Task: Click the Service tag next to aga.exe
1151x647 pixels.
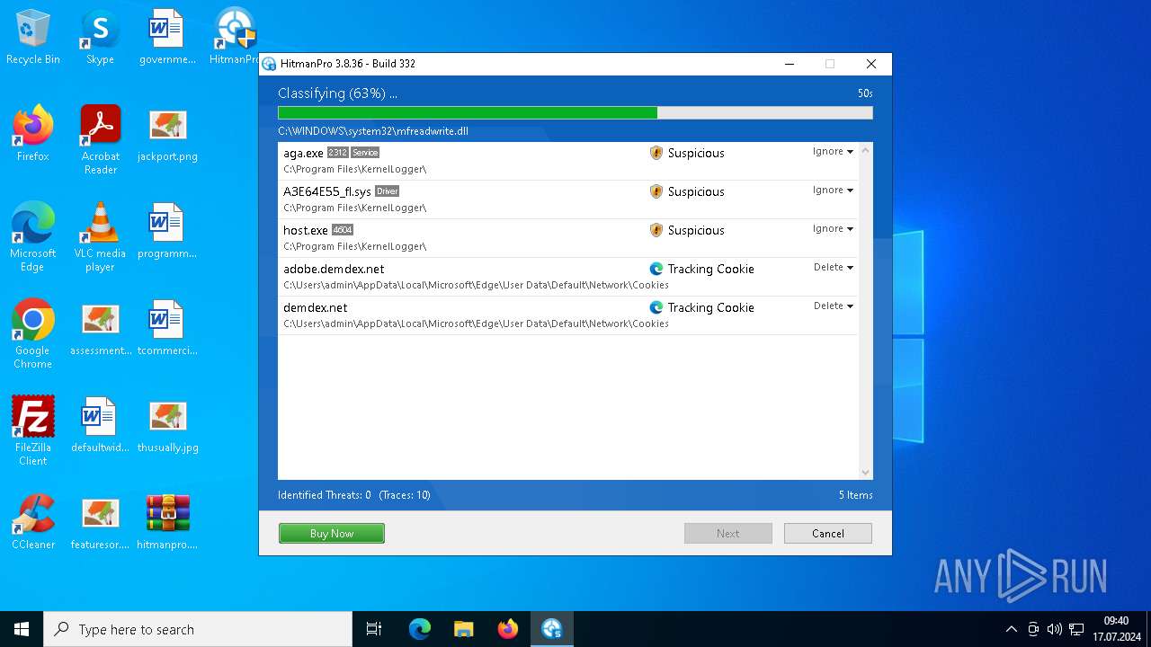Action: 365,153
